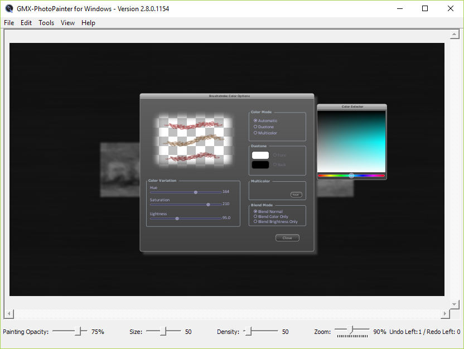Click the right arrow of the horizontal scrollbar
Image resolution: width=464 pixels, height=349 pixels.
(x=445, y=313)
